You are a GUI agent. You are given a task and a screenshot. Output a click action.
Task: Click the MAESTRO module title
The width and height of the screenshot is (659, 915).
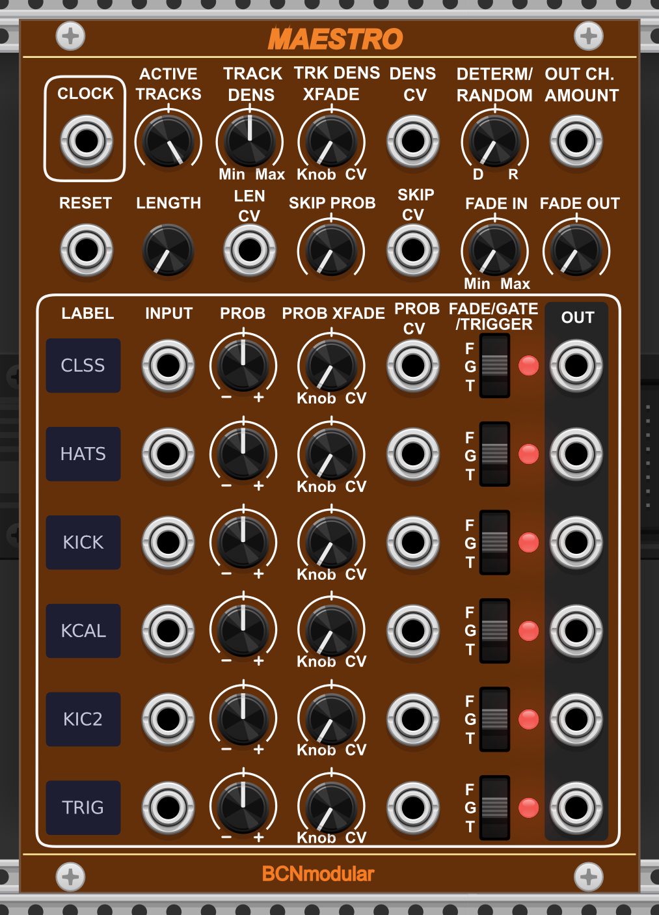336,39
